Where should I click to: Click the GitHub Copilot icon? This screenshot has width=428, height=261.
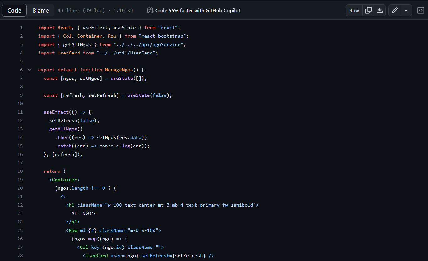150,10
